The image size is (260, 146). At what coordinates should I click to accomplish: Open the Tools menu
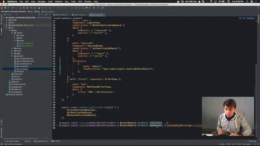point(73,2)
